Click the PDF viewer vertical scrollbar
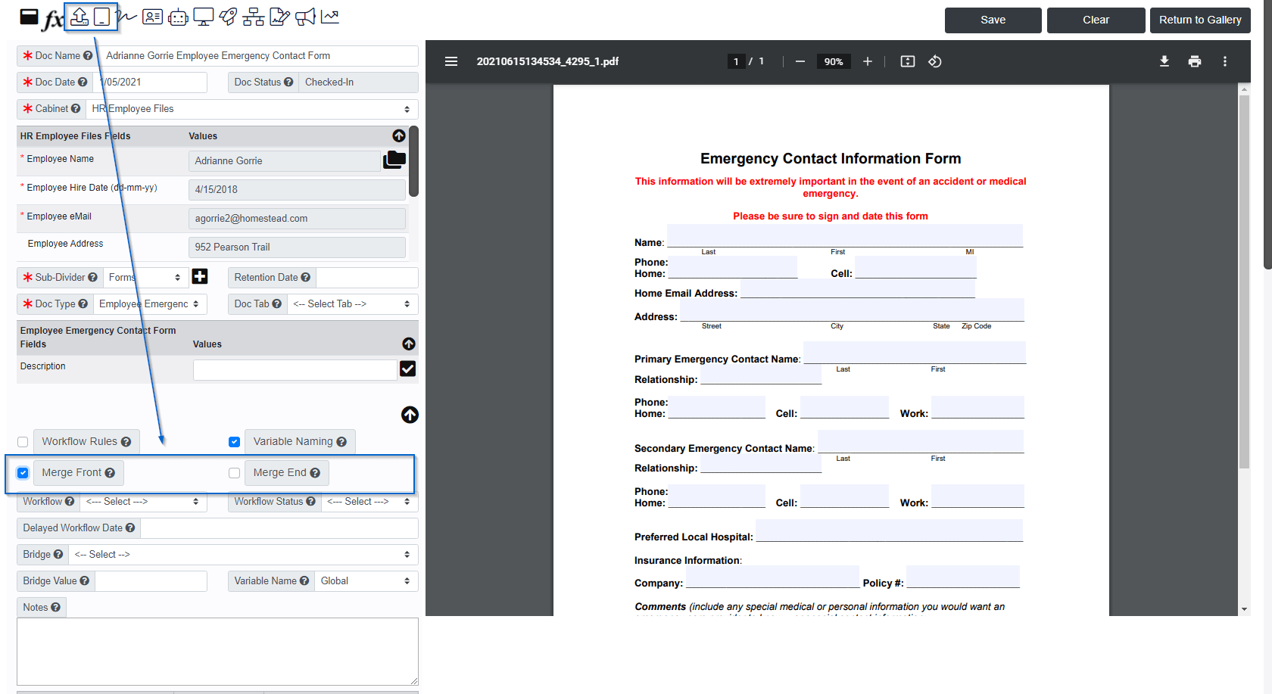Viewport: 1272px width, 694px height. (1244, 280)
